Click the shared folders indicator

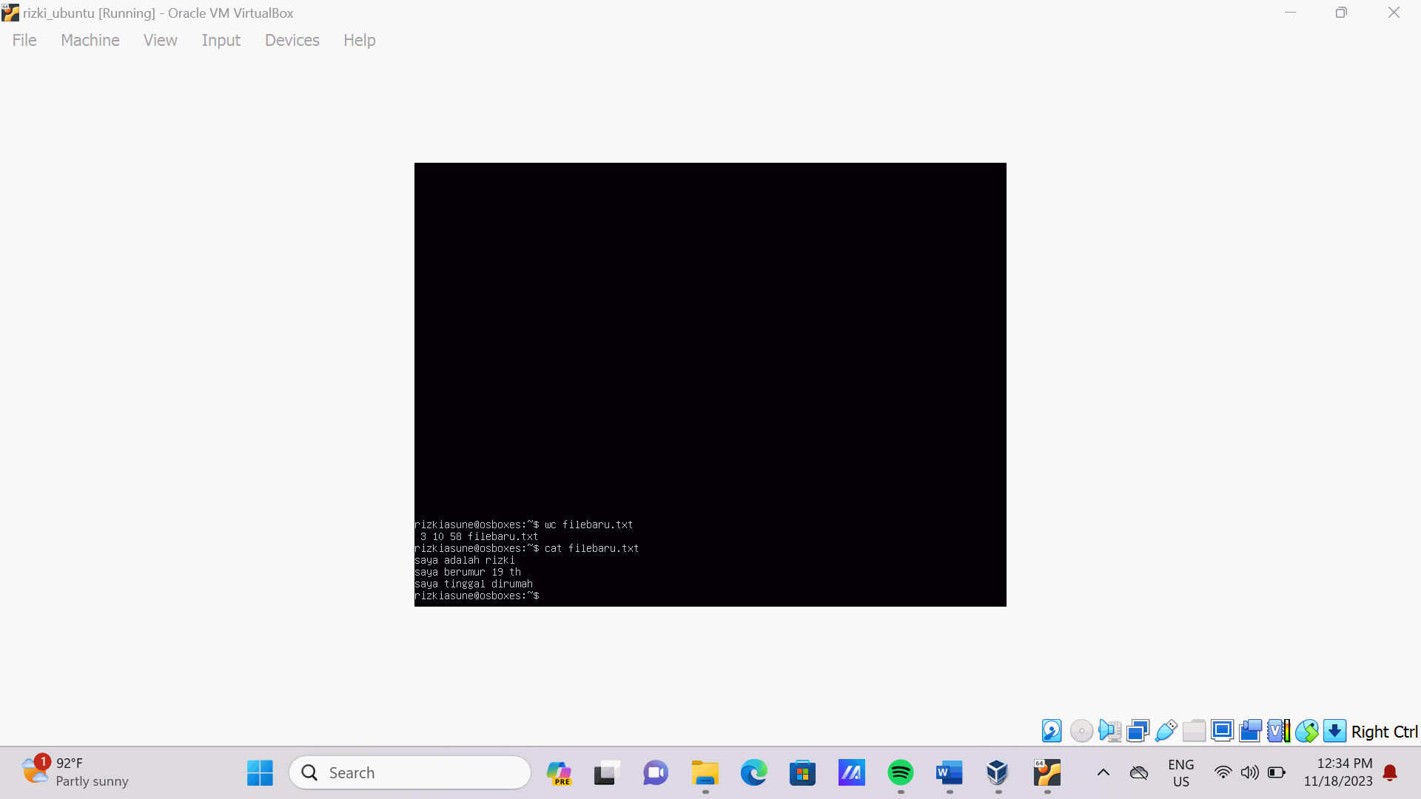tap(1194, 731)
